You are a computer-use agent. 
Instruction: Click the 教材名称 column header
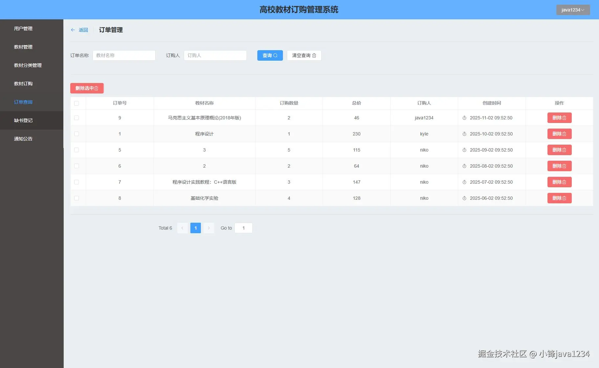204,103
